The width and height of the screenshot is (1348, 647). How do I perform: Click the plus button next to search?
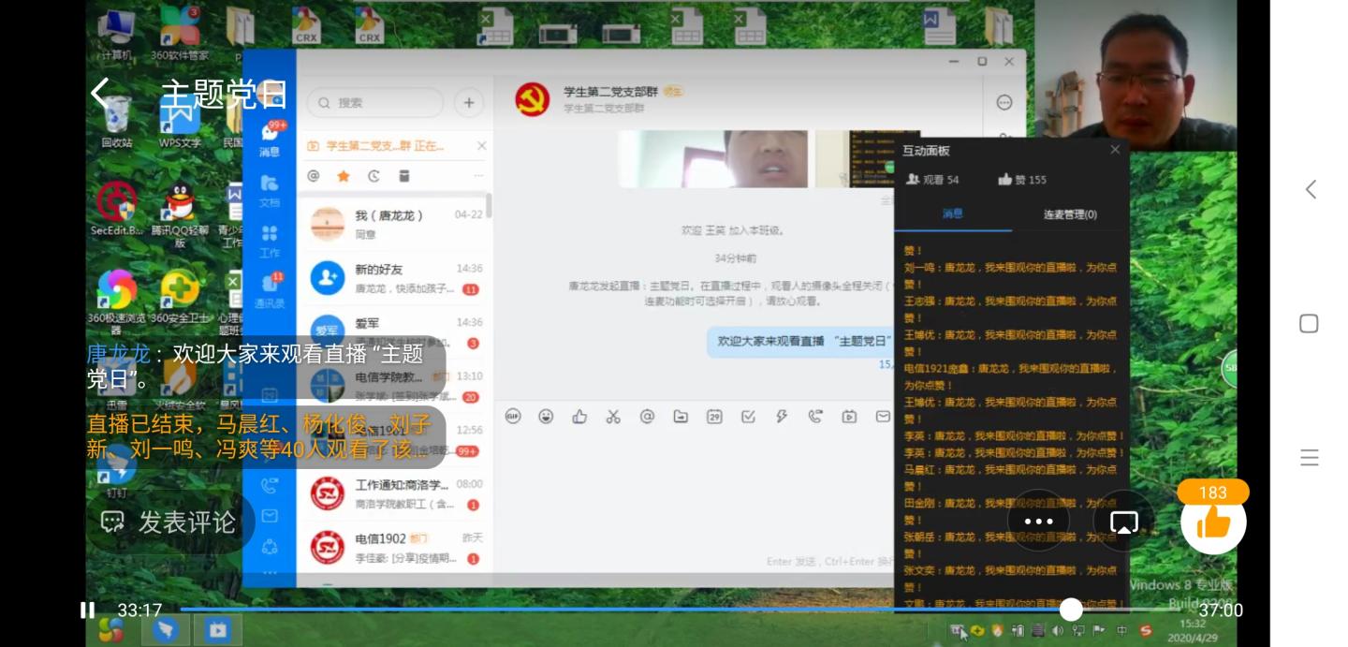tap(469, 103)
